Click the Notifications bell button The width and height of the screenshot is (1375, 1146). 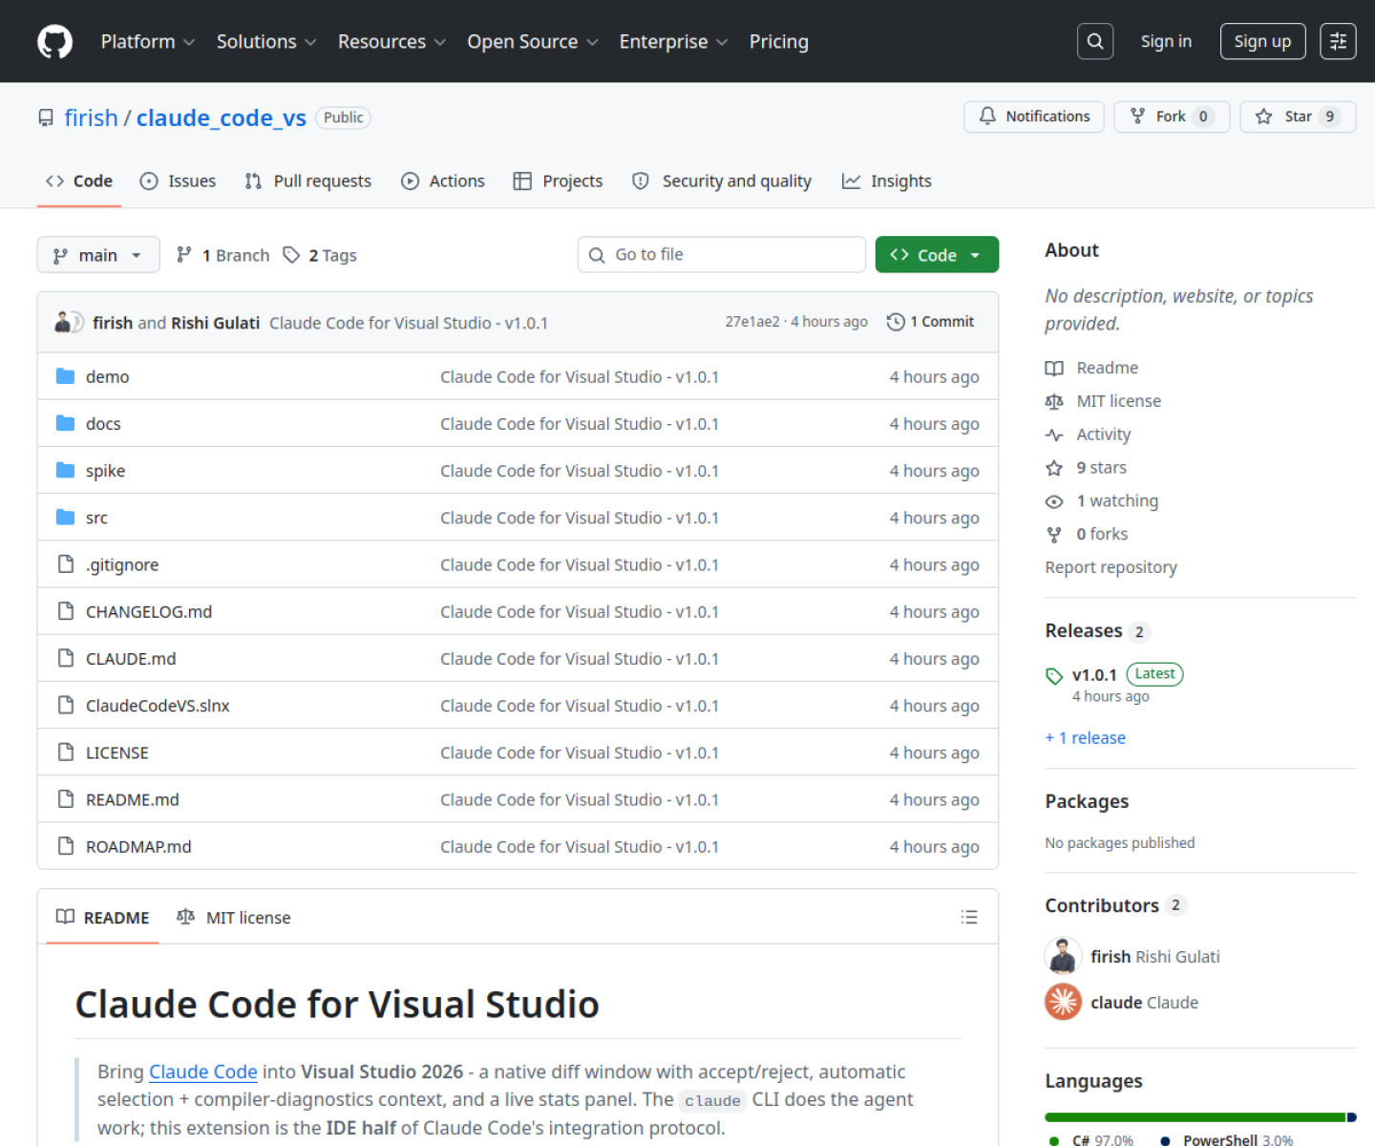(x=1034, y=117)
